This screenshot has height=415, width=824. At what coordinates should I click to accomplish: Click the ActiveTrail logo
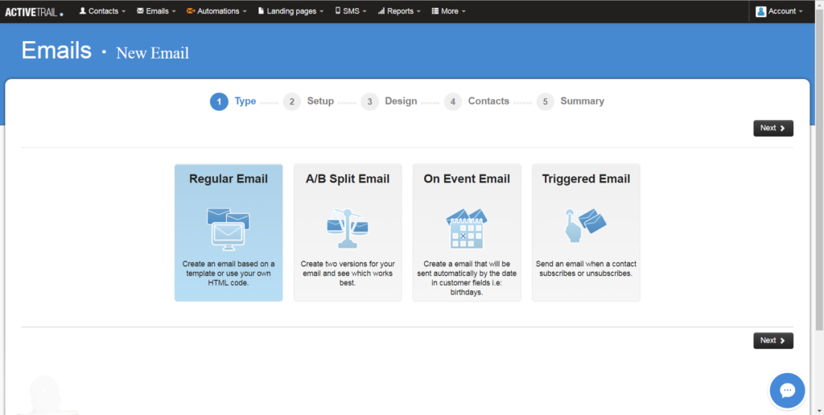(34, 11)
